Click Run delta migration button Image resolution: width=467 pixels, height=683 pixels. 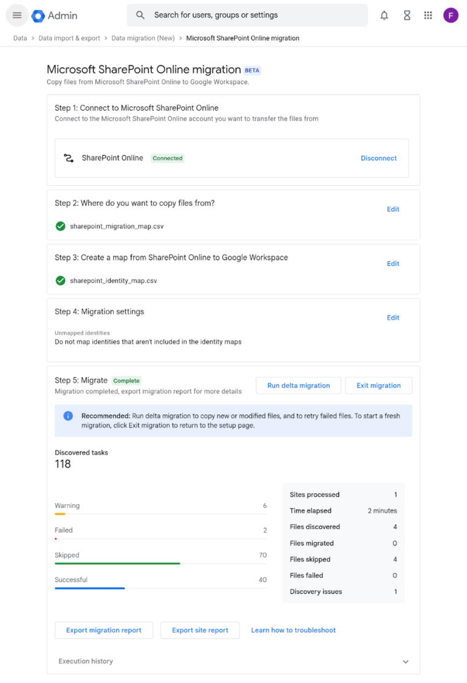click(298, 385)
